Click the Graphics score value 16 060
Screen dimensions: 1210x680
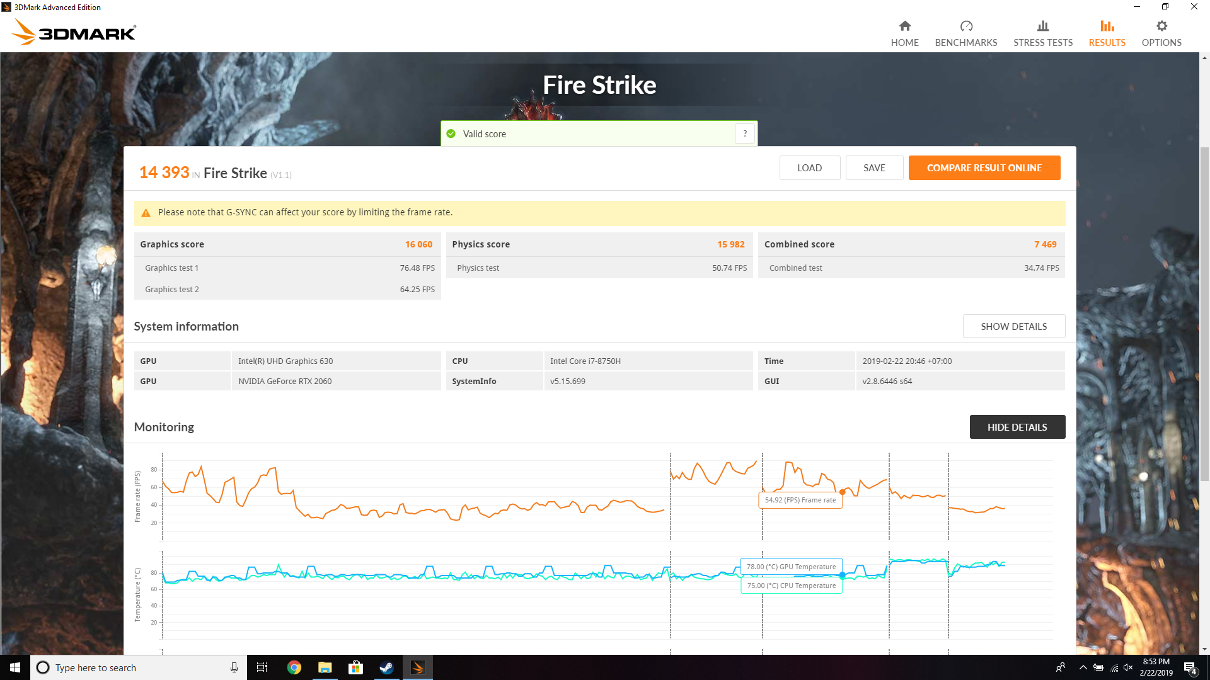click(x=418, y=244)
